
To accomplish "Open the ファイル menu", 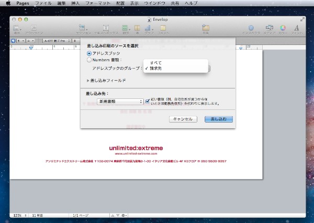I will (43, 3).
